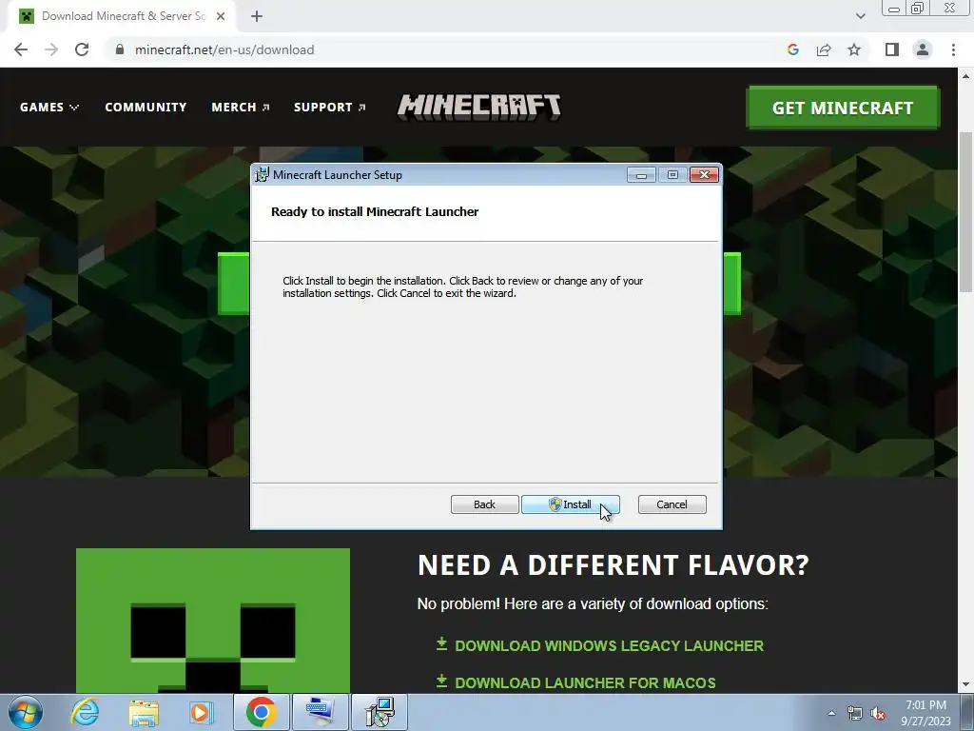Click scrollbar down arrow on page
The height and width of the screenshot is (731, 974).
(x=965, y=685)
